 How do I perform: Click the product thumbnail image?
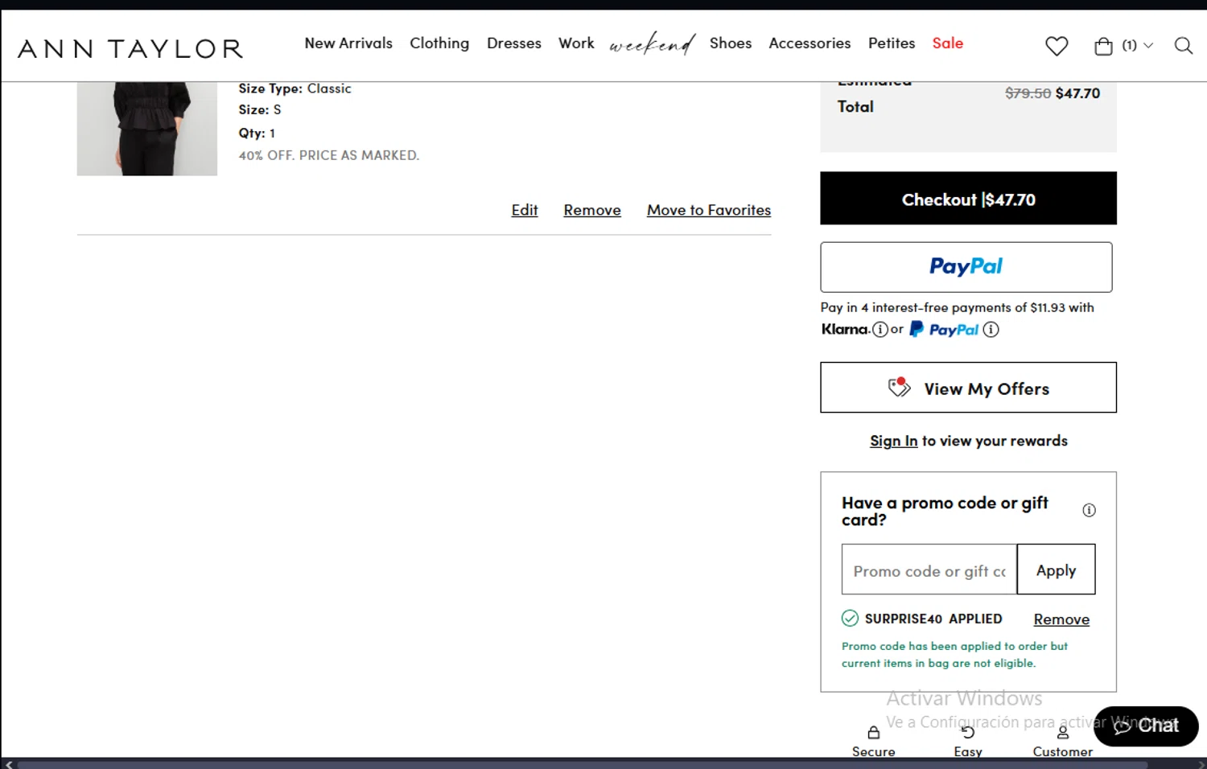(147, 129)
